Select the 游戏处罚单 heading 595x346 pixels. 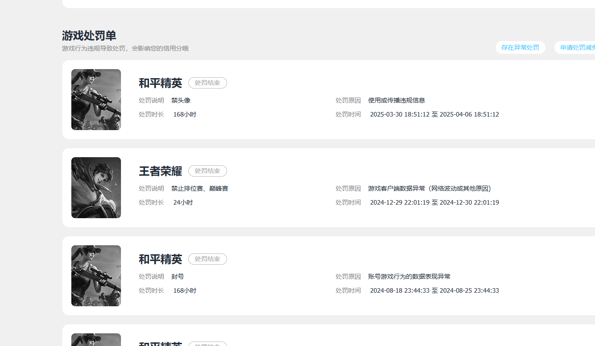[x=89, y=36]
